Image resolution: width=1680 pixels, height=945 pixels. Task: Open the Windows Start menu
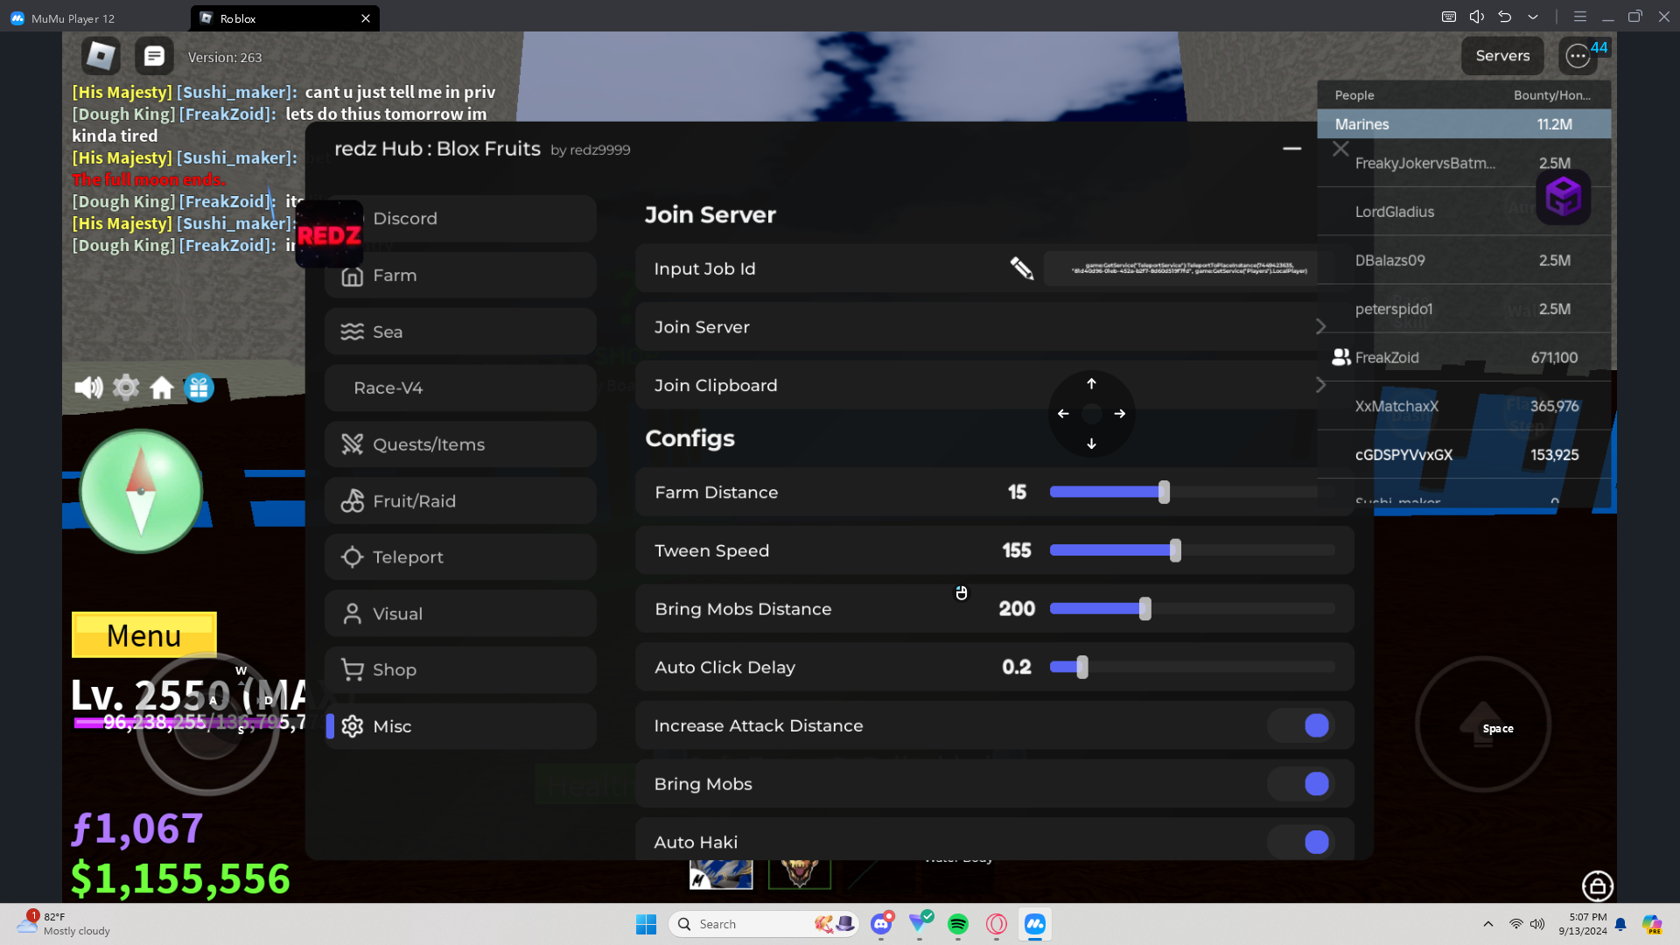(646, 924)
